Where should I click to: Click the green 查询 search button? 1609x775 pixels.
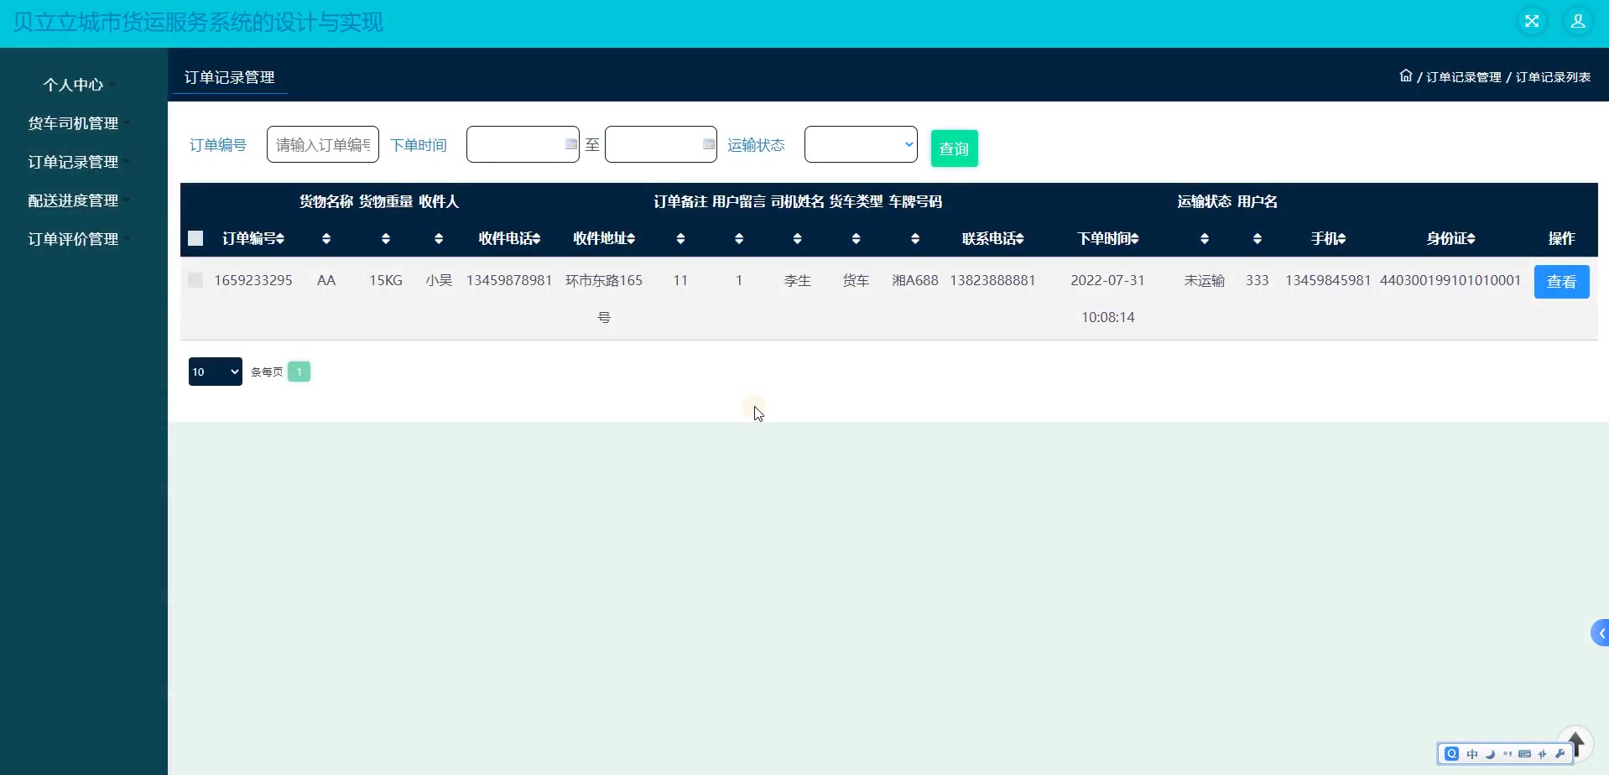pos(955,148)
